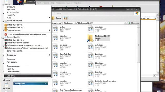Select the agp.class file icon
This screenshot has height=92, width=165.
(x=55, y=38)
